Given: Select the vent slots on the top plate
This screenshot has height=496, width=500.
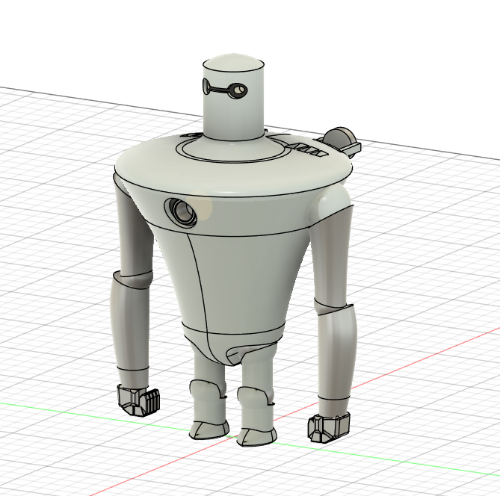Looking at the screenshot, I should [309, 149].
